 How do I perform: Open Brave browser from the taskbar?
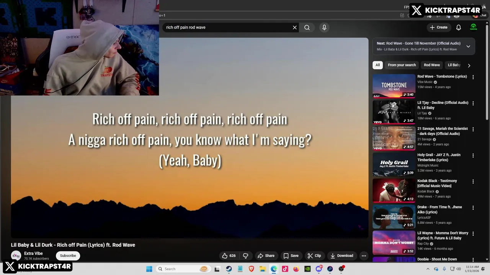point(251,269)
